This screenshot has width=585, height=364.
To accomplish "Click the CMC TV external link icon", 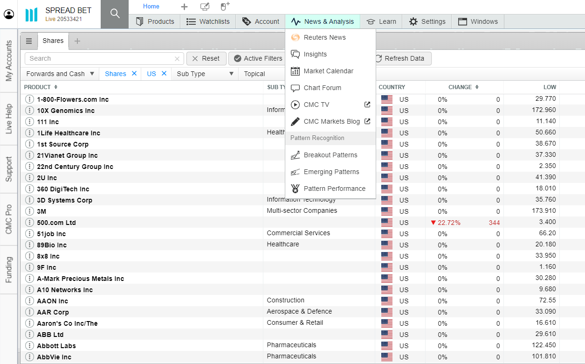I will point(367,105).
